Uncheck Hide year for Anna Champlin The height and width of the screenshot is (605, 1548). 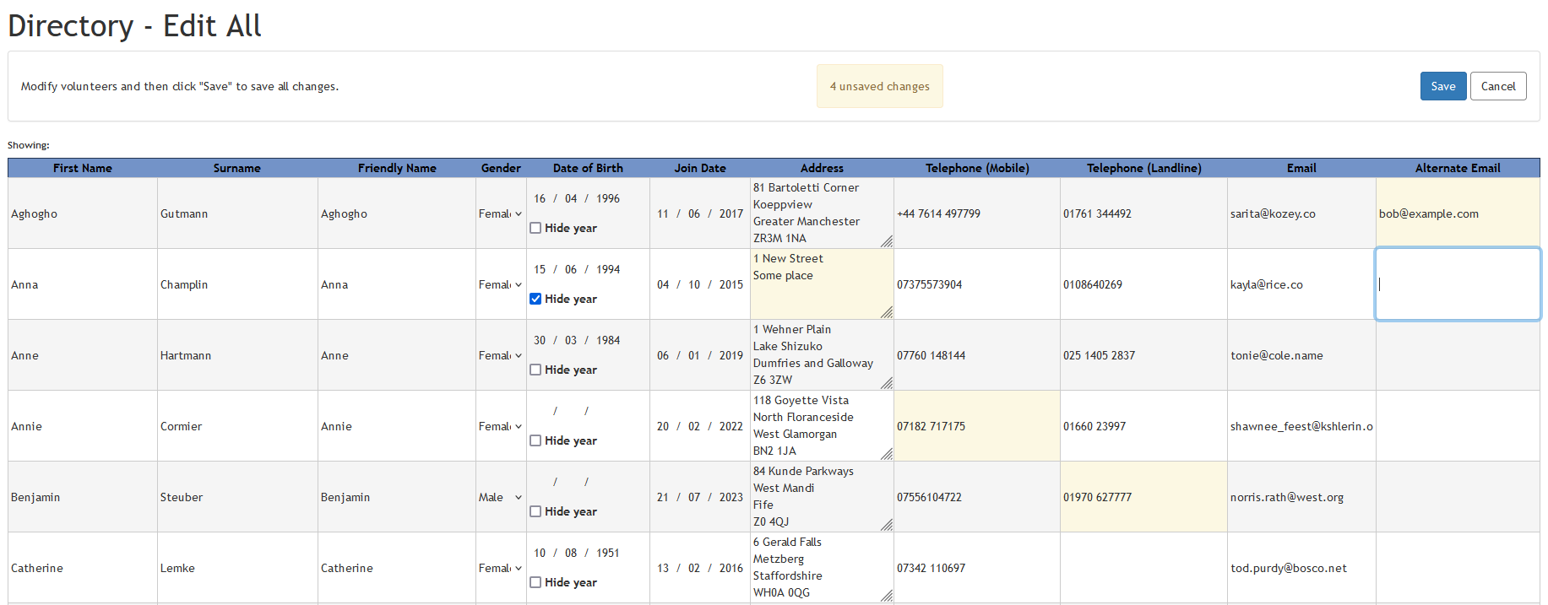(x=535, y=299)
